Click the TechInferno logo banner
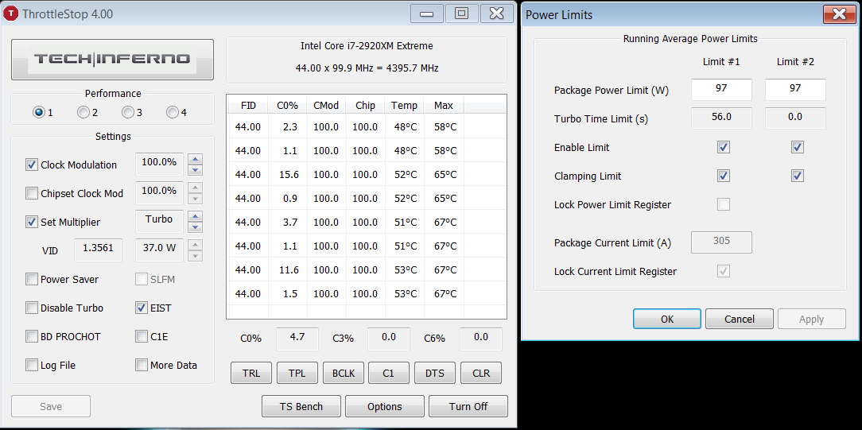 click(x=112, y=60)
